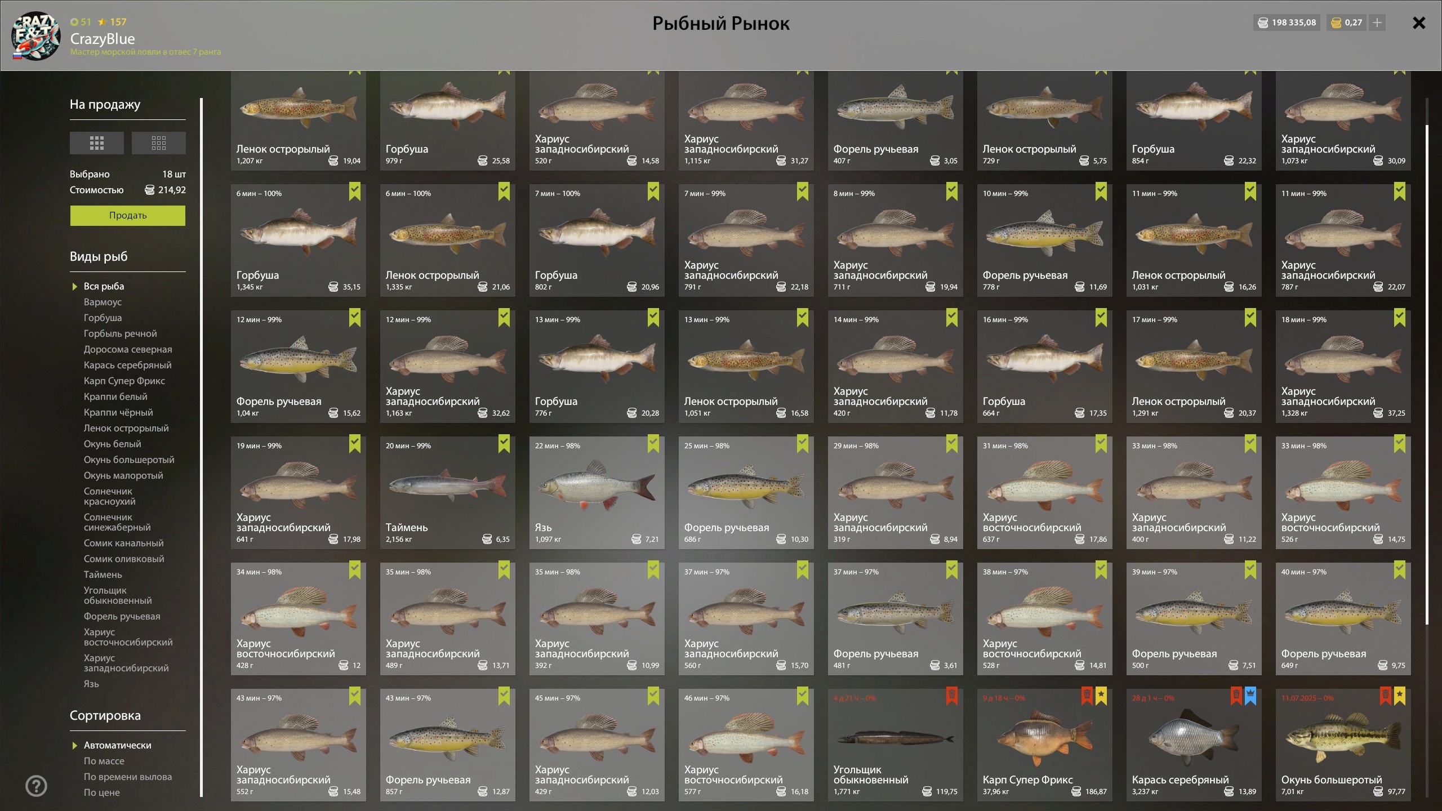1442x811 pixels.
Task: Sort by По времени вылова
Action: pos(128,777)
